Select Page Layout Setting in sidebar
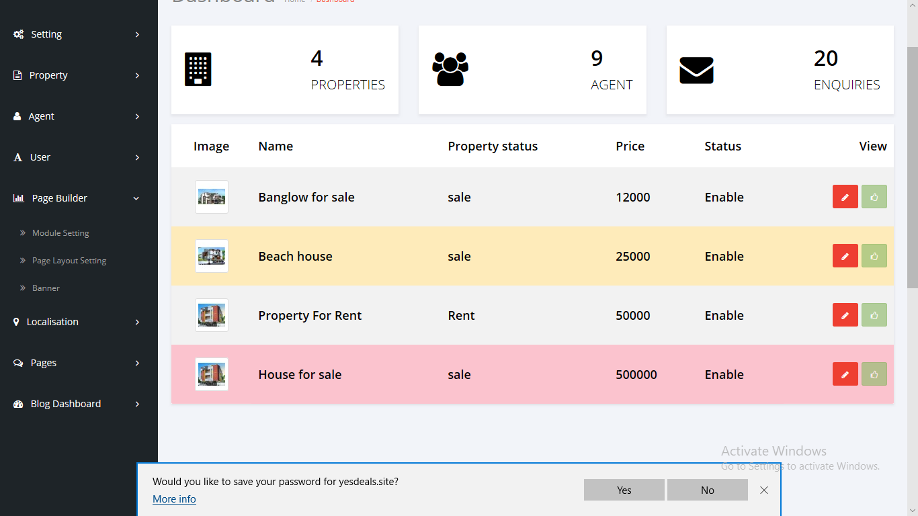Viewport: 918px width, 516px height. 69,261
